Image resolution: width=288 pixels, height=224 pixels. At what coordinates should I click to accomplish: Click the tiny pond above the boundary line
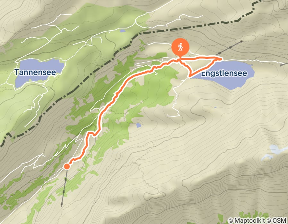click(x=122, y=31)
